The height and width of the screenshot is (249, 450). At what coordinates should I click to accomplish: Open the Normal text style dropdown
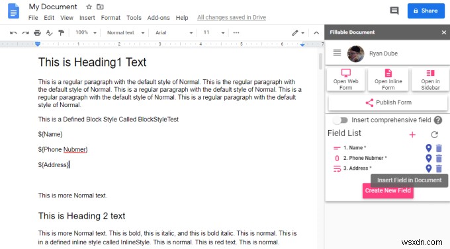pyautogui.click(x=126, y=32)
